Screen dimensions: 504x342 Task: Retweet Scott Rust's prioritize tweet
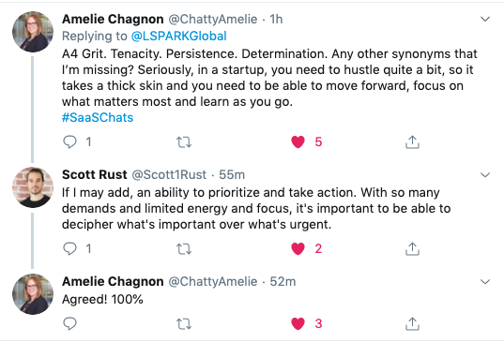(x=184, y=249)
